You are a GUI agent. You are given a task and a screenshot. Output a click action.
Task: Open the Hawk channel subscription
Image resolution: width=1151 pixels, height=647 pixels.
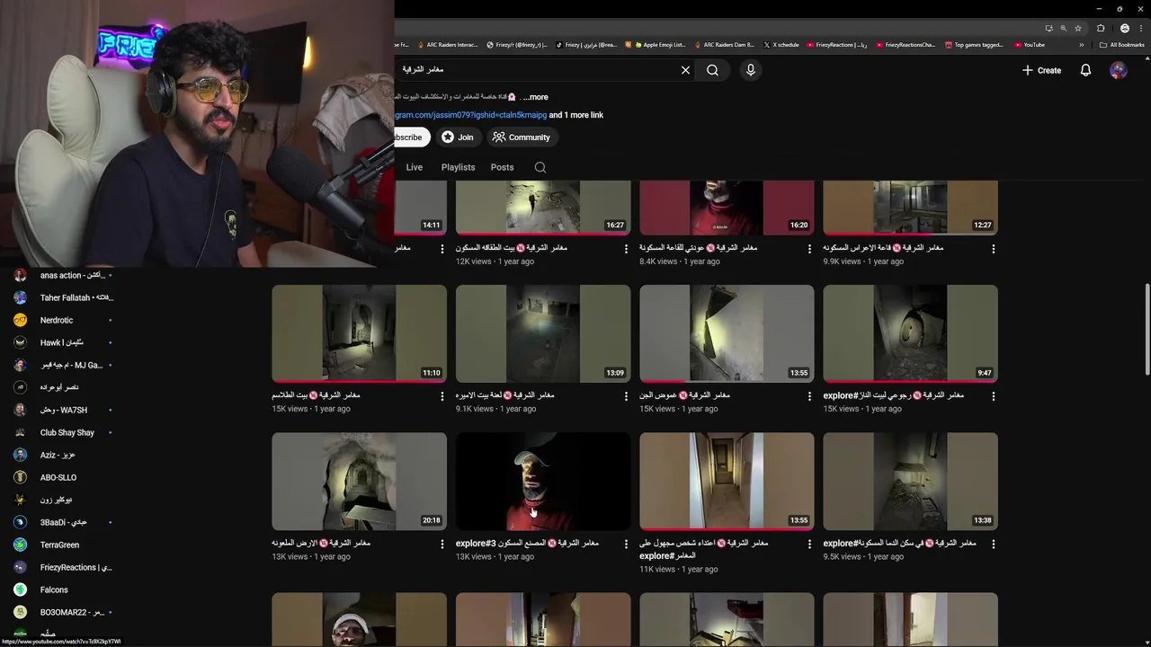pos(63,342)
